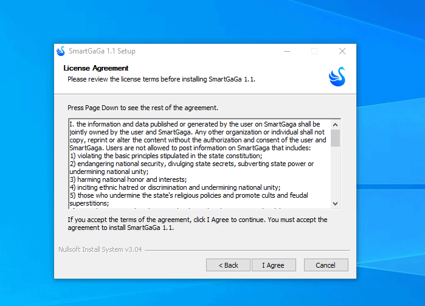Click 'If you accept the terms of the agreement' text
Screen dimensions: 425x306
(x=198, y=223)
